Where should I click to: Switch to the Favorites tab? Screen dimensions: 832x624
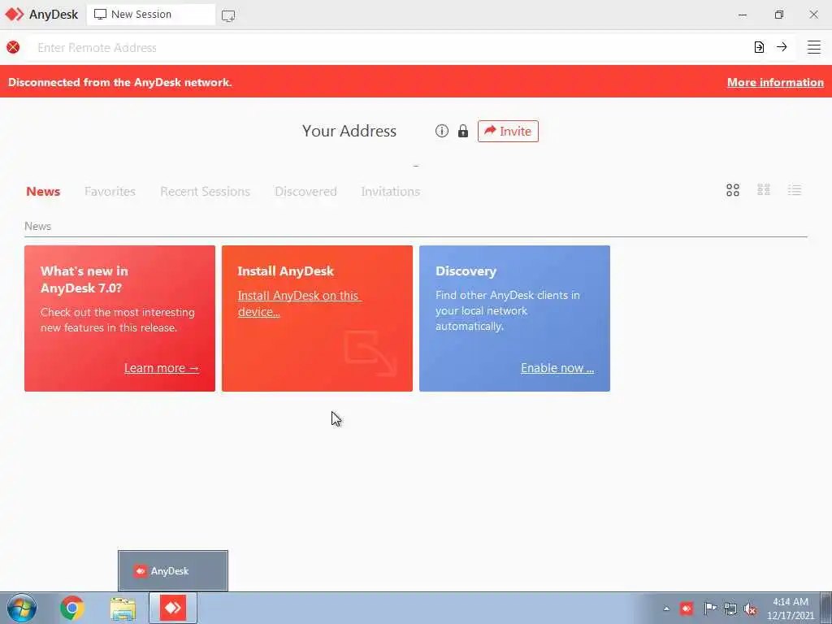(110, 192)
